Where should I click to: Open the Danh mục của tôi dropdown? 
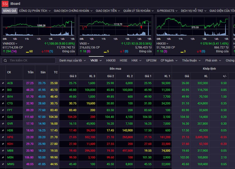(x=72, y=61)
